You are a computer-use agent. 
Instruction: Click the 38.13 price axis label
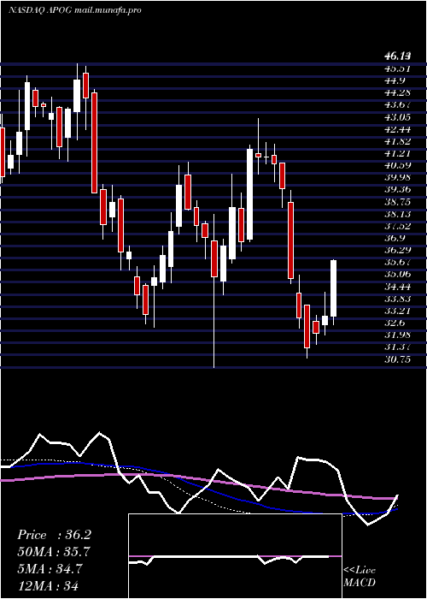(x=398, y=214)
